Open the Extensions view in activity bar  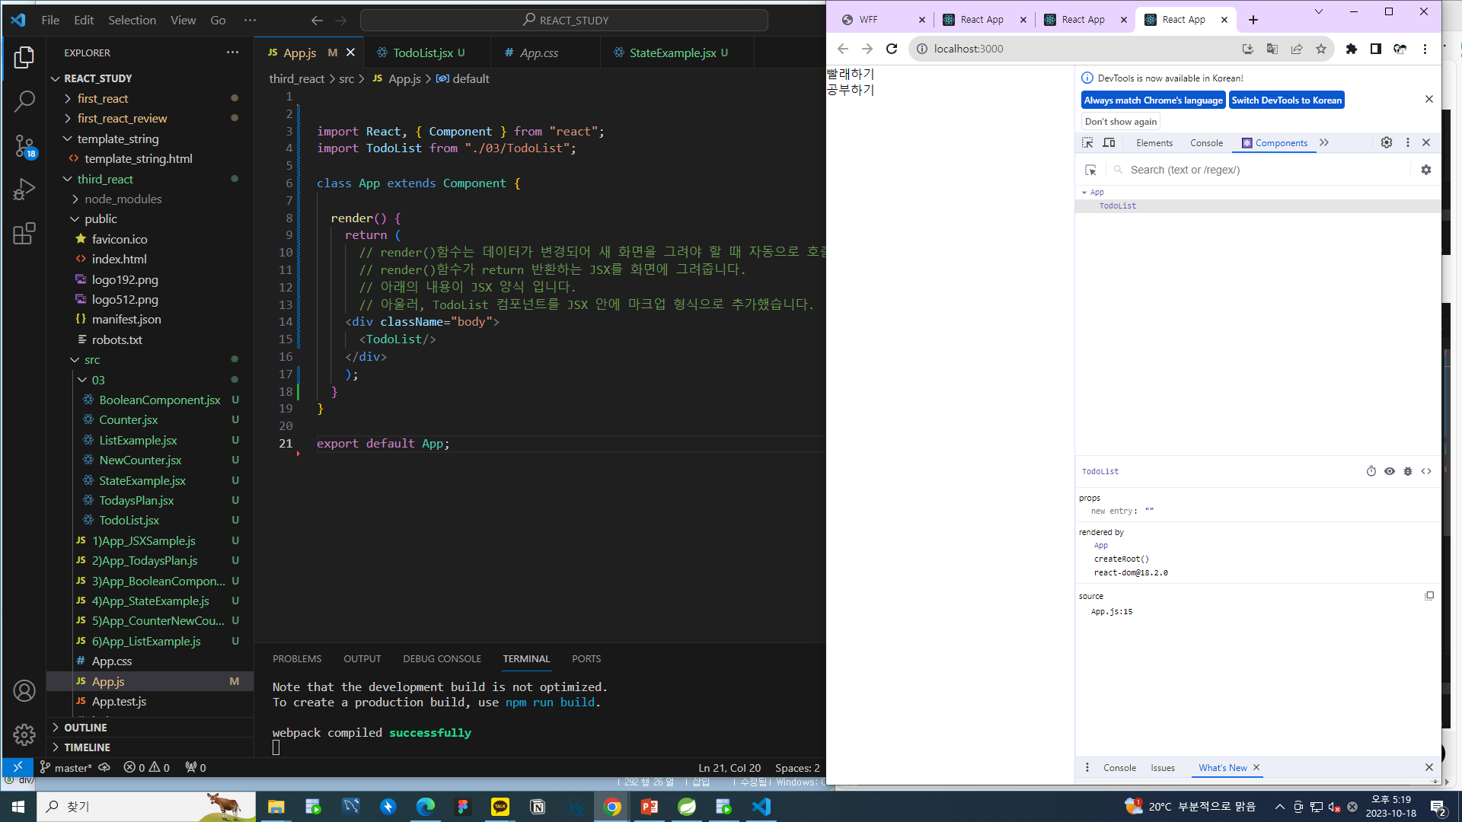[24, 233]
